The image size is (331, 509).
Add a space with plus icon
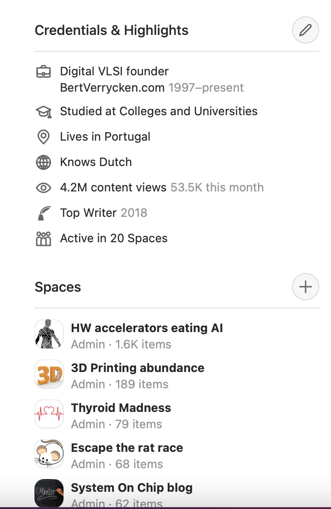click(x=305, y=287)
